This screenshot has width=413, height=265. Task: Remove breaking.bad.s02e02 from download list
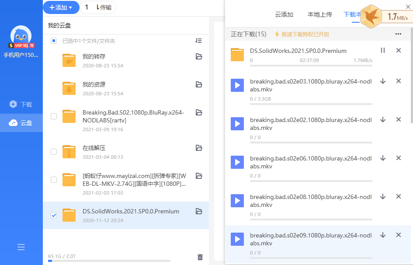pyautogui.click(x=399, y=119)
